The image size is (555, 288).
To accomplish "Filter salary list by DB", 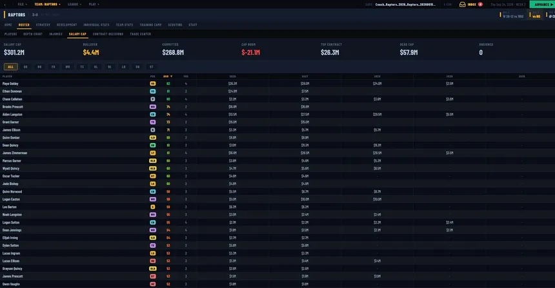I will pyautogui.click(x=137, y=67).
